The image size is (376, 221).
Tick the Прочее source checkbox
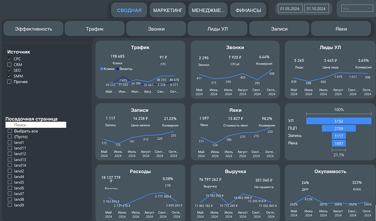click(10, 82)
